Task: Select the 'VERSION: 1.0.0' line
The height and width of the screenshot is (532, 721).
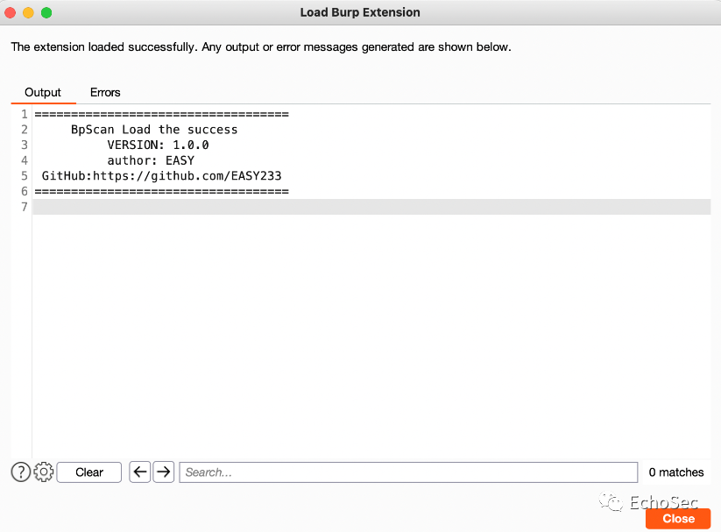Action: (x=158, y=145)
